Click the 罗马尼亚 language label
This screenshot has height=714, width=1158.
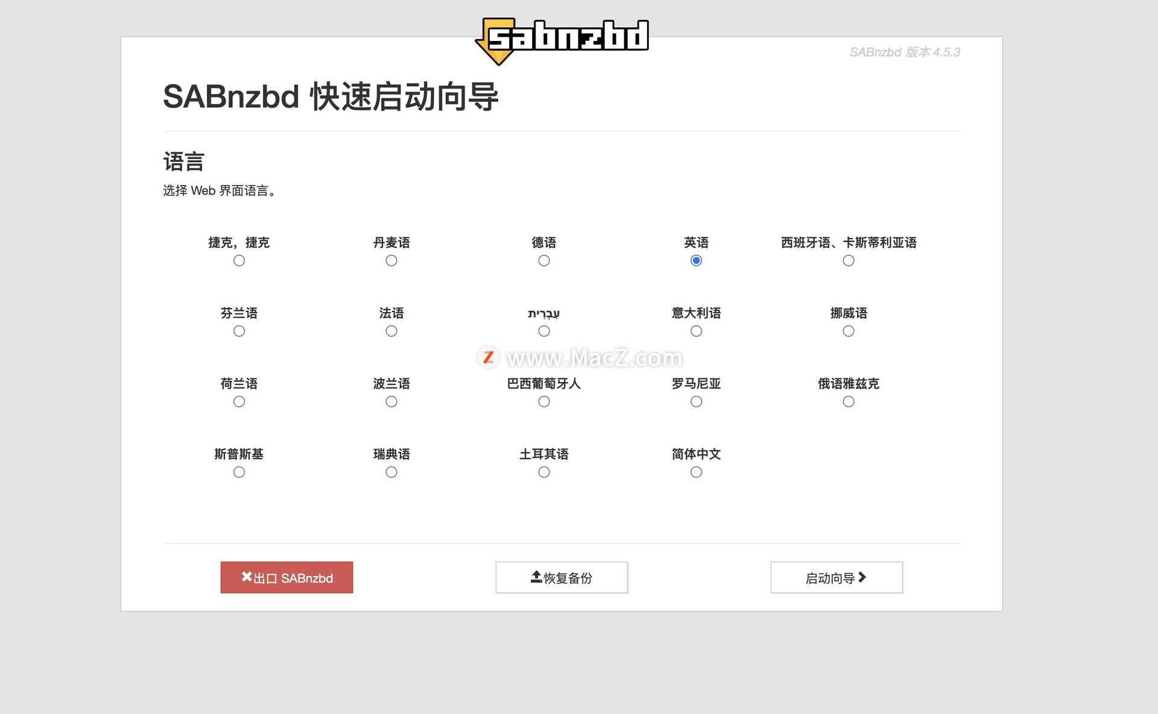coord(696,384)
